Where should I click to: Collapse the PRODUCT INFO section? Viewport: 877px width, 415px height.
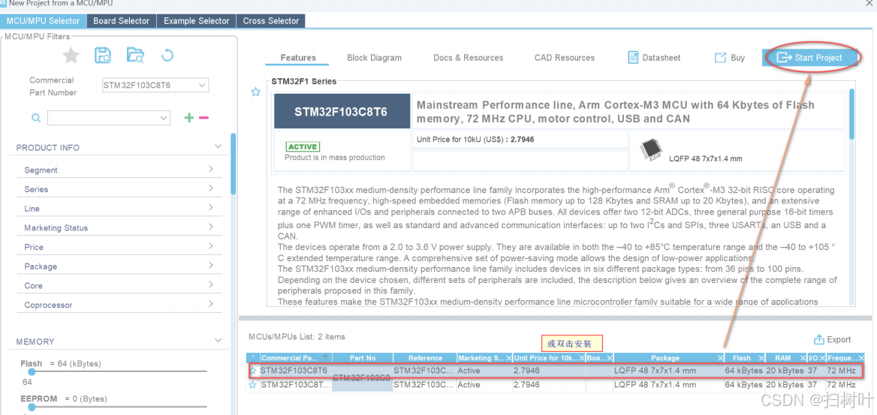tap(218, 146)
